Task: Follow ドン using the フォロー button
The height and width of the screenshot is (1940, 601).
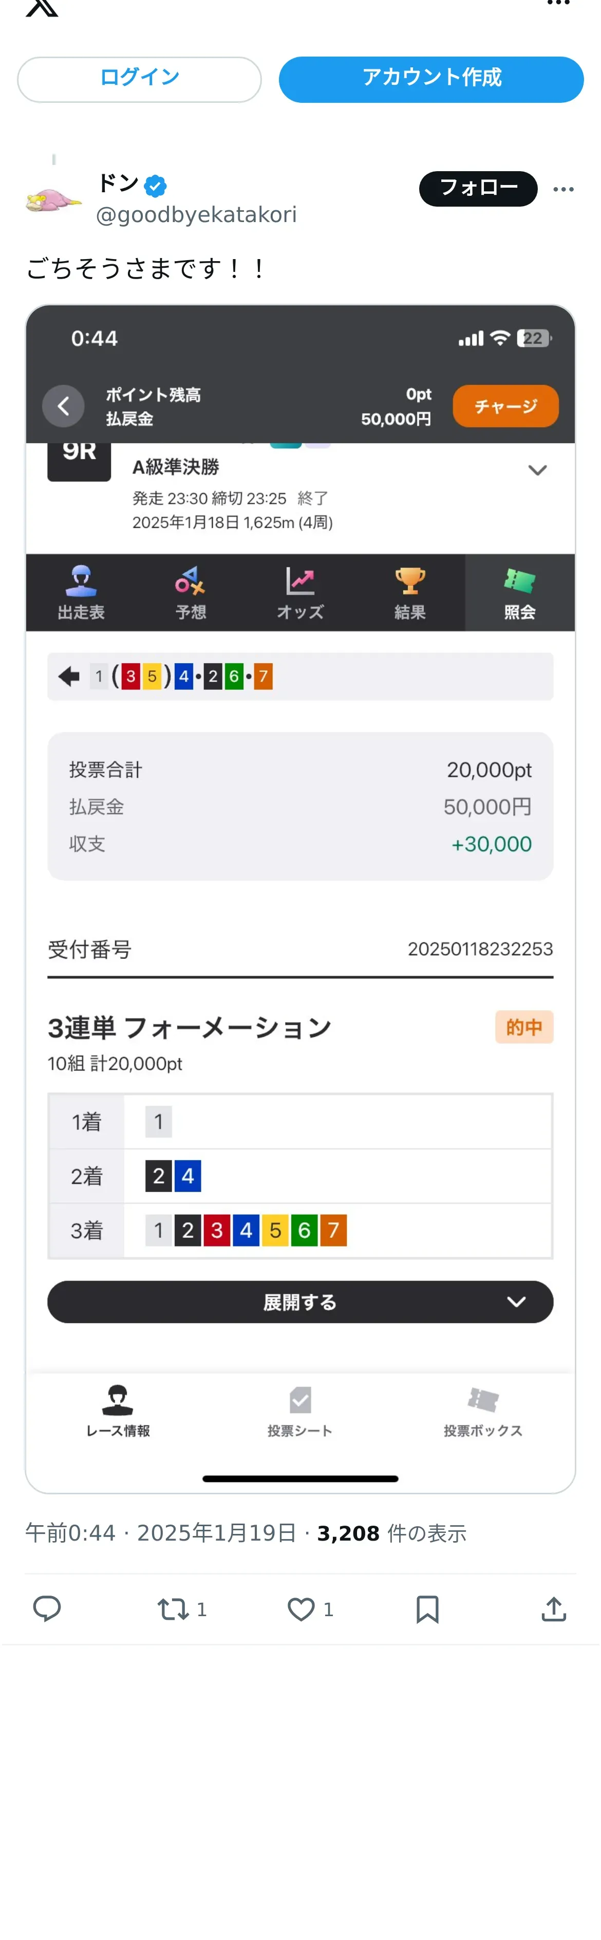Action: coord(478,188)
